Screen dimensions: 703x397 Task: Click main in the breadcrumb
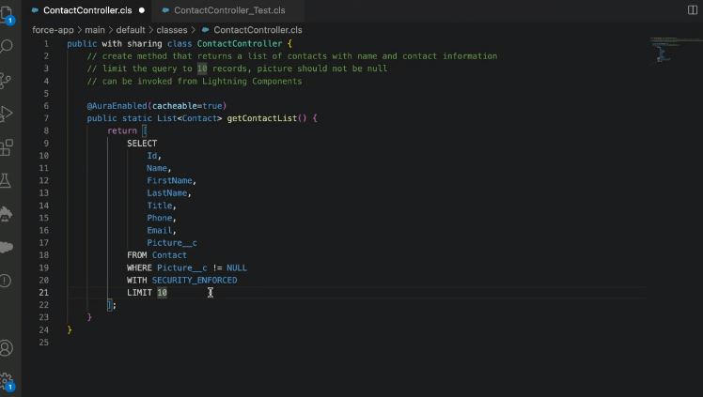tap(95, 30)
